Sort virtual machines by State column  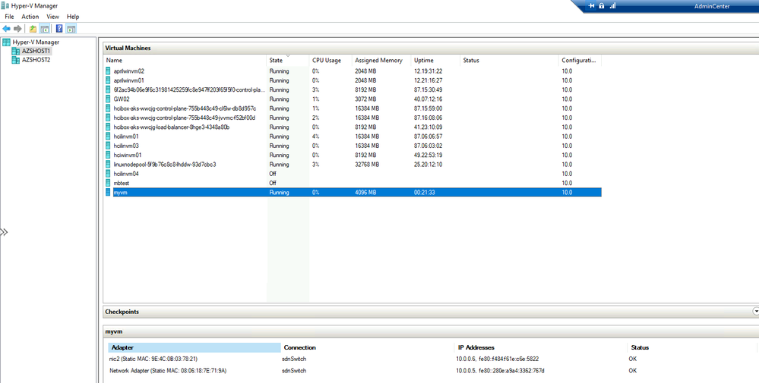(x=288, y=61)
